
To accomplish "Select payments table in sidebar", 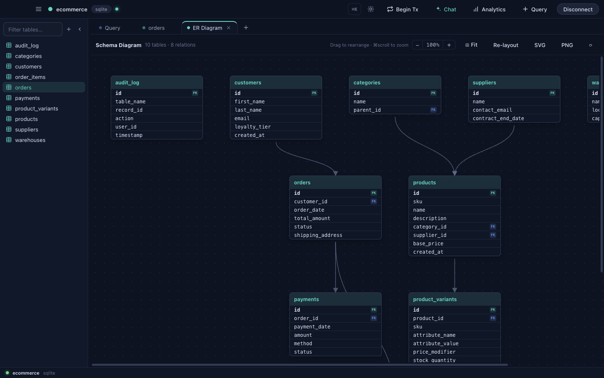I will (x=44, y=98).
